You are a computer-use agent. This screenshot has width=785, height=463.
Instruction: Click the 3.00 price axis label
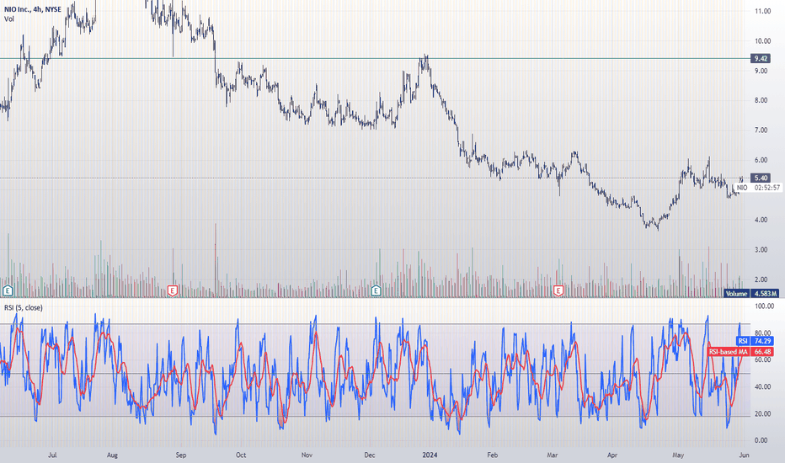pos(761,250)
